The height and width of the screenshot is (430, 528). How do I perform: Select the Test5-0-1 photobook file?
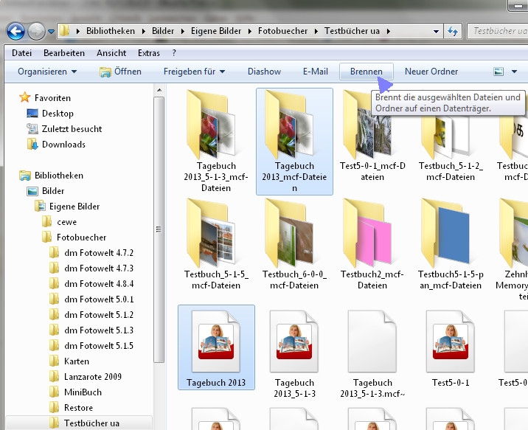tap(451, 341)
